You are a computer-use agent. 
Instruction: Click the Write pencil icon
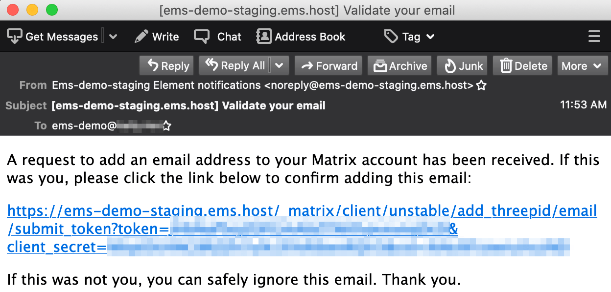pos(141,37)
